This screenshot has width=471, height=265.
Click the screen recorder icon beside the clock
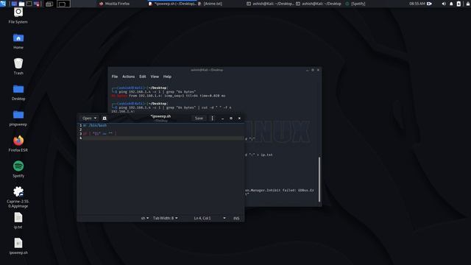point(430,4)
